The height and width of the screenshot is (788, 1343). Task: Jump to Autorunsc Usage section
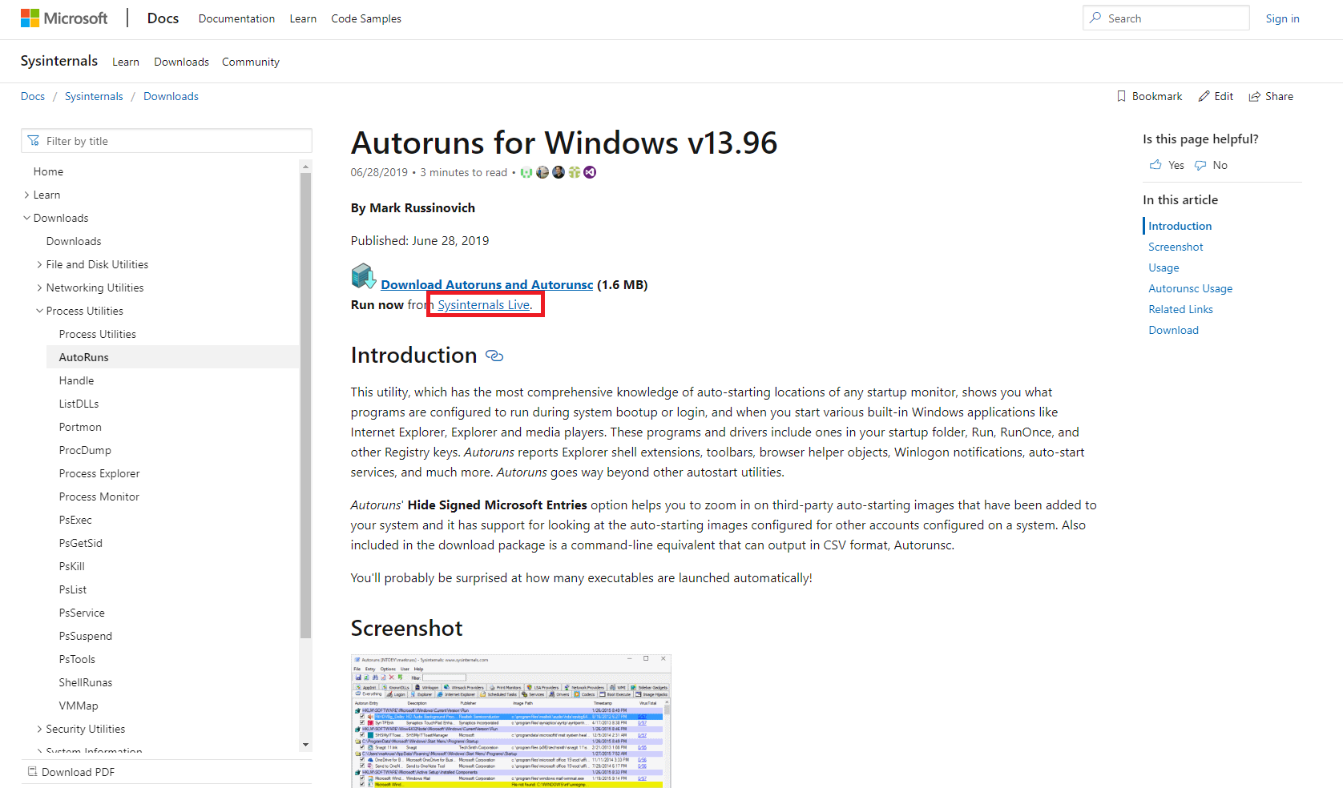[x=1190, y=288]
